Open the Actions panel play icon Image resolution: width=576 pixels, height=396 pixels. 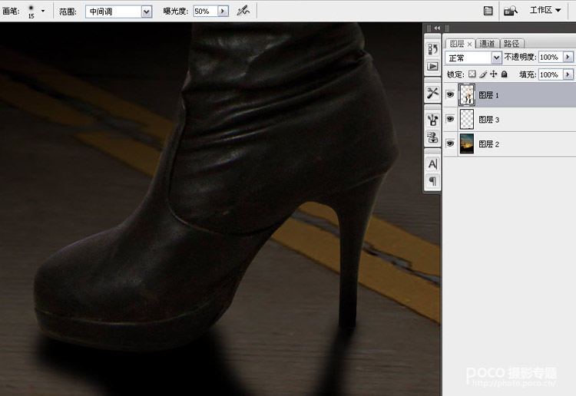point(432,66)
